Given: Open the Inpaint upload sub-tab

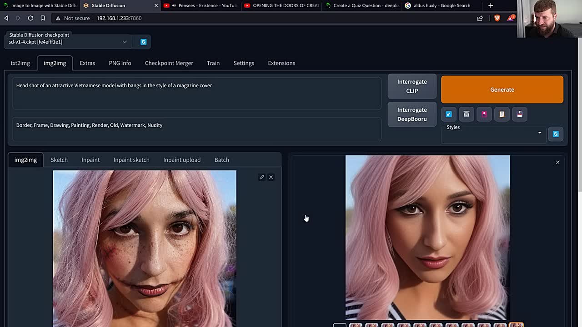Looking at the screenshot, I should (182, 160).
